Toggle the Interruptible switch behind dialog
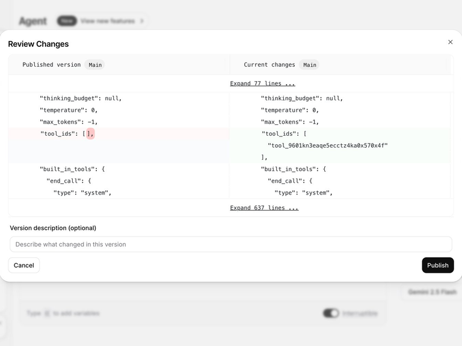Viewport: 462px width, 346px height. point(331,314)
